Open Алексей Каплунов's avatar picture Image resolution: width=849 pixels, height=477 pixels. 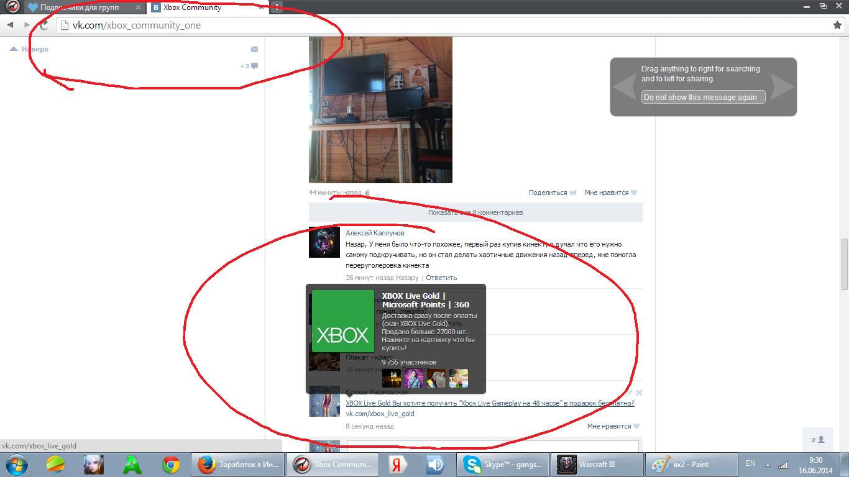(324, 242)
